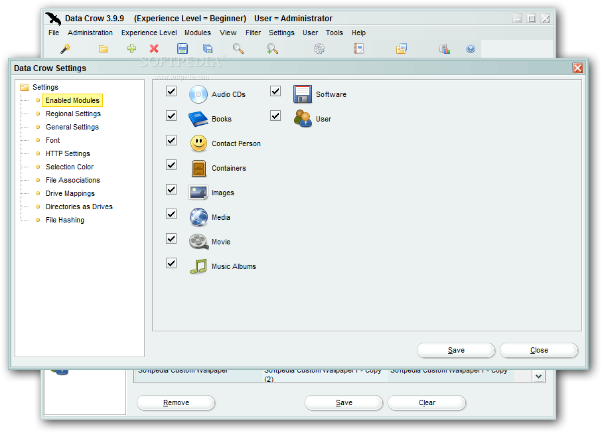Viewport: 602px width, 433px height.
Task: Click the magnifier with green plus icon
Action: pyautogui.click(x=272, y=48)
